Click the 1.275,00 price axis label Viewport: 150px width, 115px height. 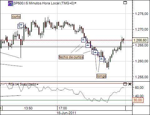(x=142, y=14)
